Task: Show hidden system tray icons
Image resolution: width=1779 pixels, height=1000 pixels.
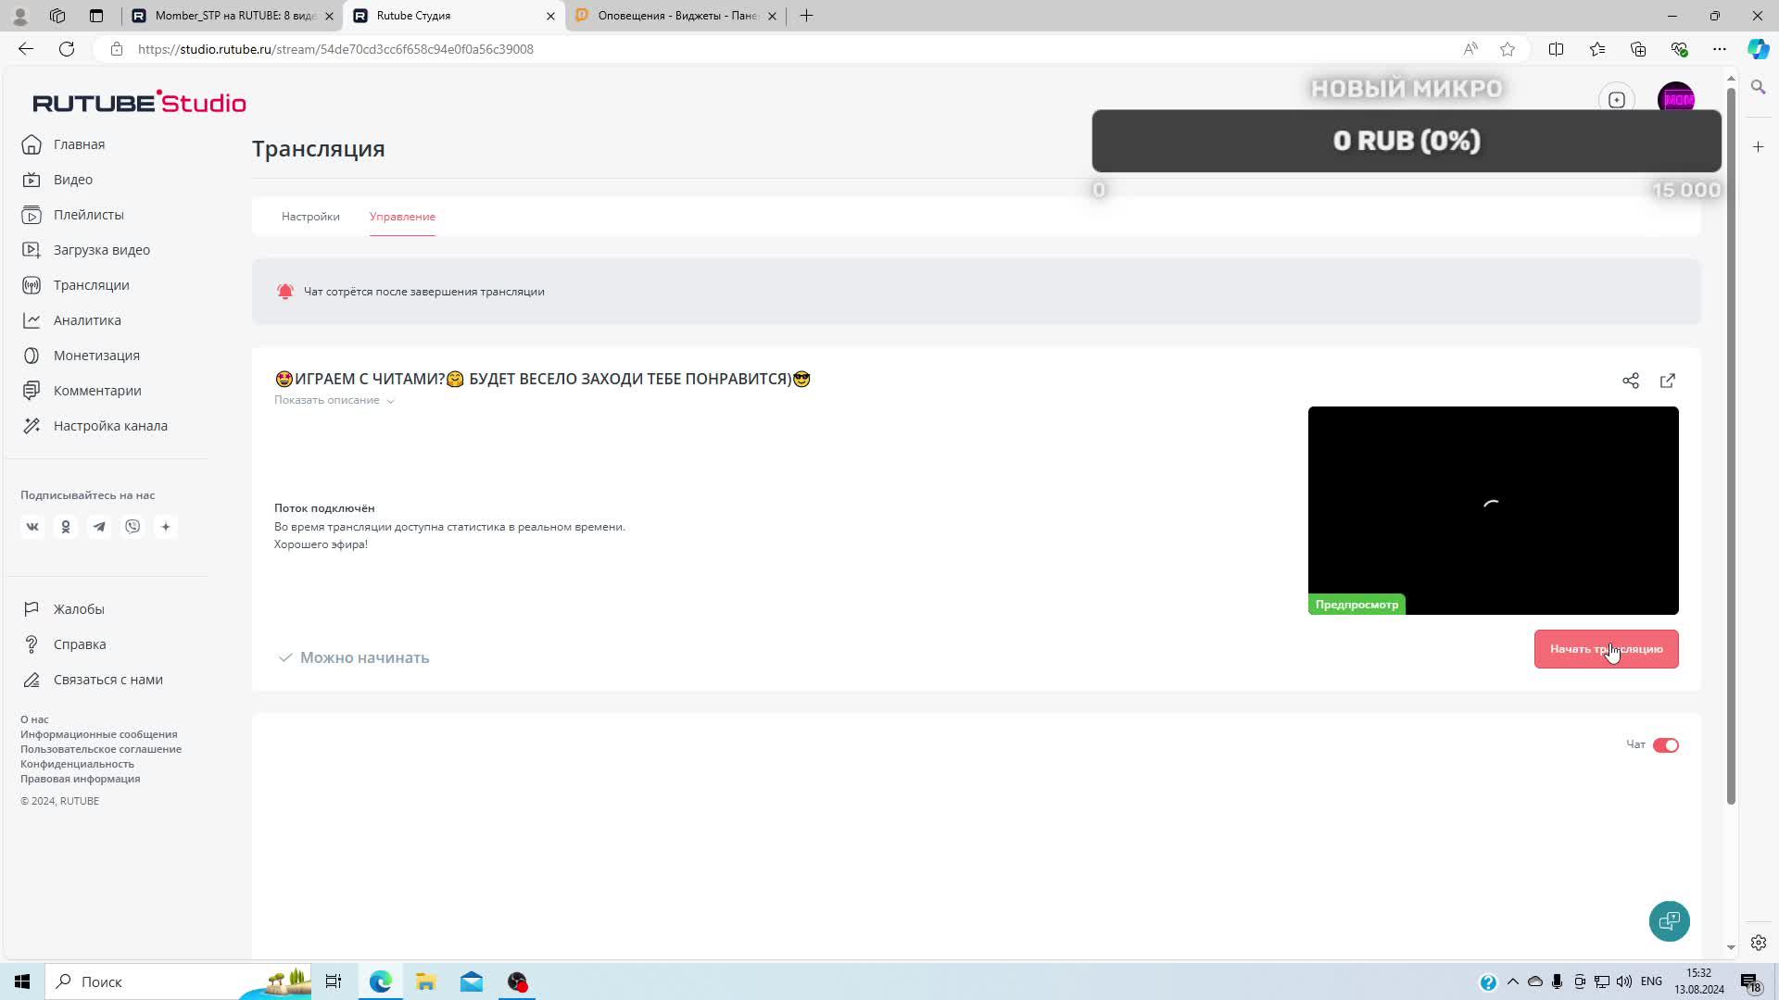Action: pos(1513,981)
